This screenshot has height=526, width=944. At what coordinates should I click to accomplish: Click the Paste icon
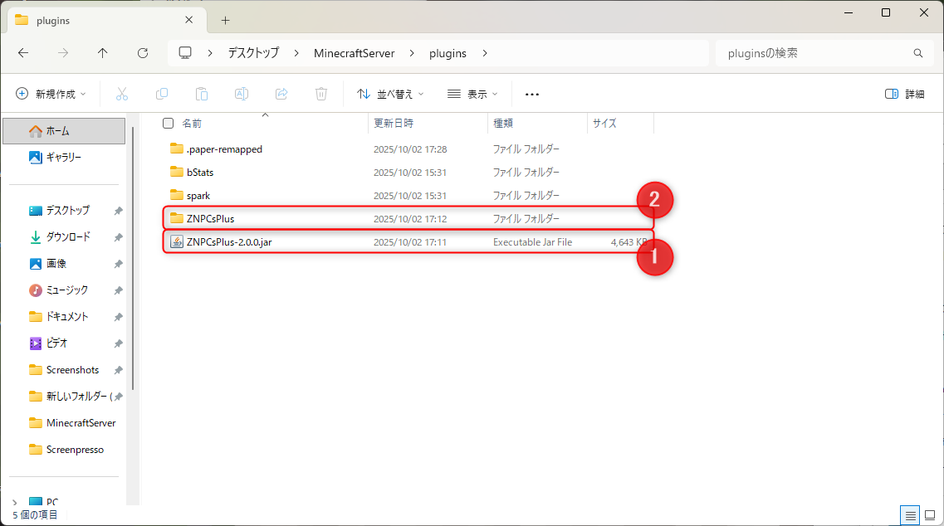(202, 94)
